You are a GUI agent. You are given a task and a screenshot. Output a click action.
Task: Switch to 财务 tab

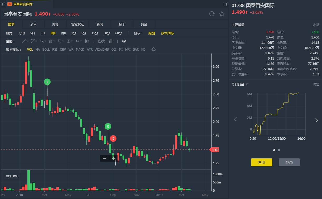(56, 24)
